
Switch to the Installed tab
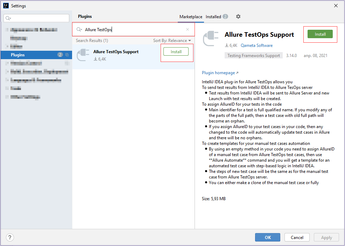pos(213,16)
